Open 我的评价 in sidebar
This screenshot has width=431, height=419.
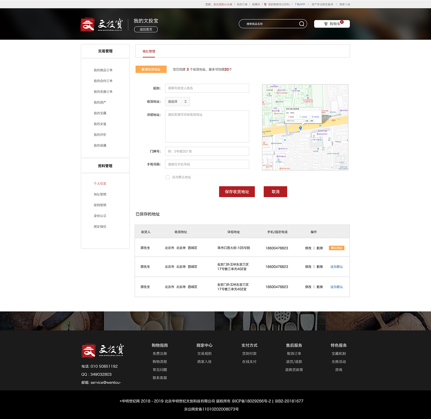click(x=100, y=135)
